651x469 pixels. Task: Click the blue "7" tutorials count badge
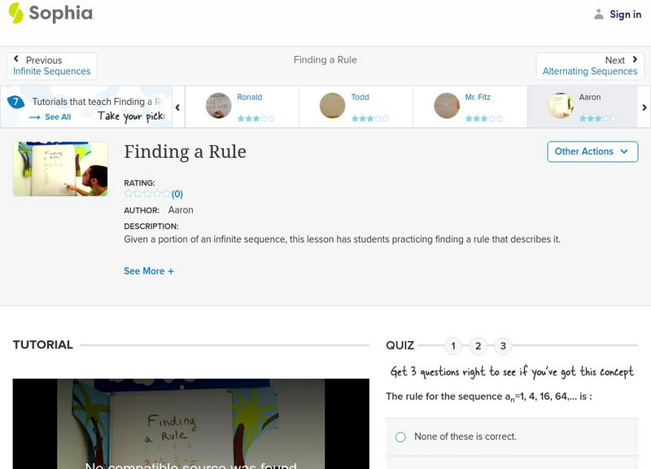point(15,102)
